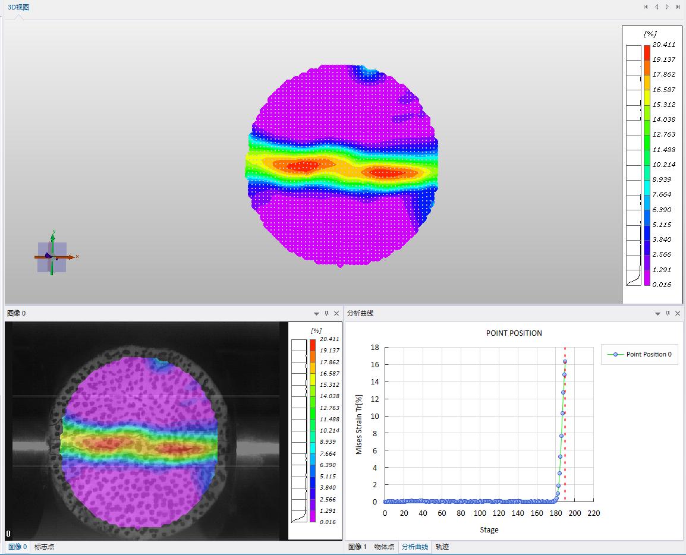This screenshot has height=555, width=686.
Task: Open the 物体点 tab
Action: click(x=384, y=547)
